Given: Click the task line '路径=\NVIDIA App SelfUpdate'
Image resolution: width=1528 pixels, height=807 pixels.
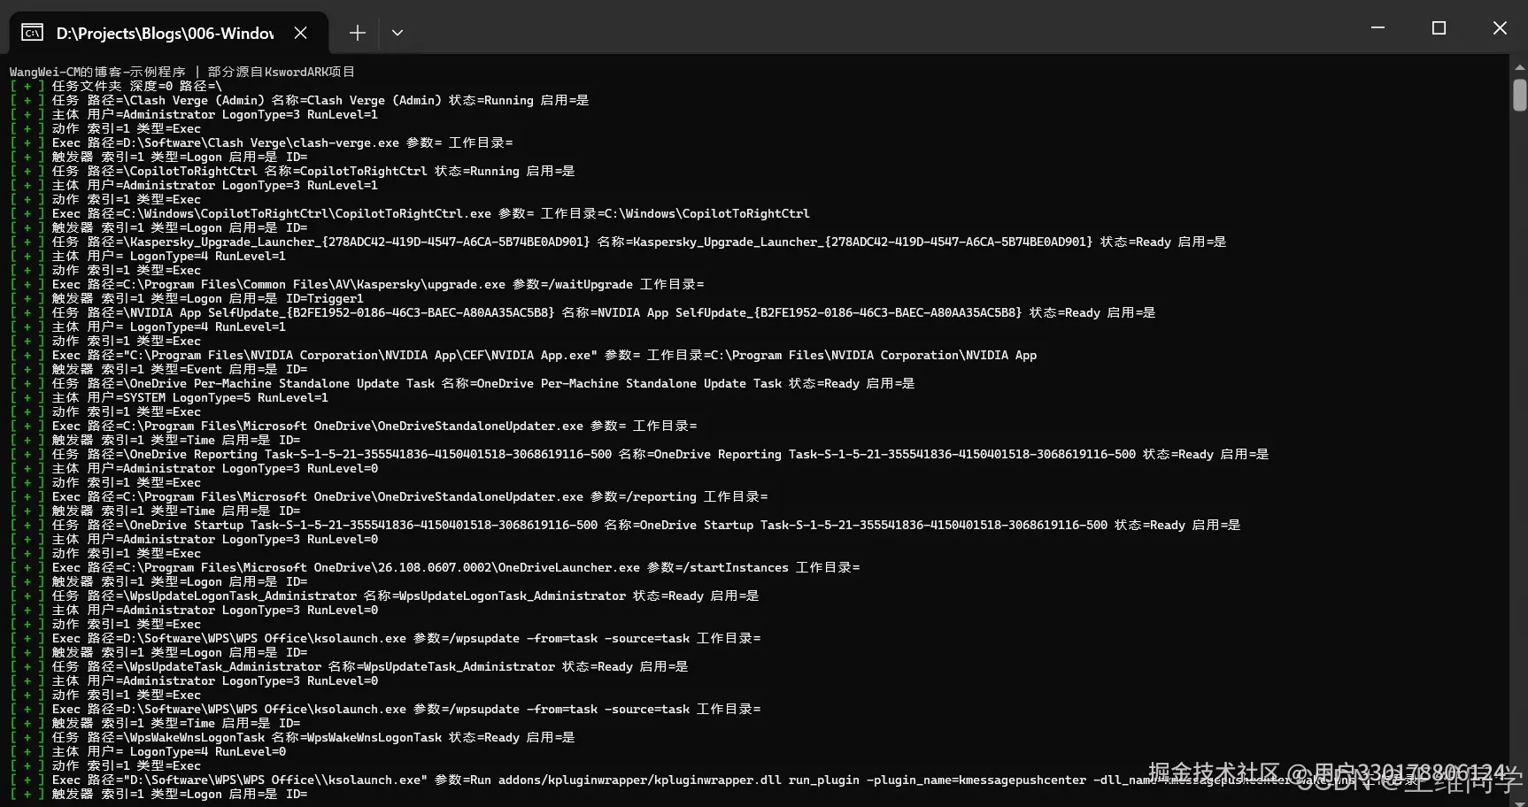Looking at the screenshot, I should click(x=583, y=312).
